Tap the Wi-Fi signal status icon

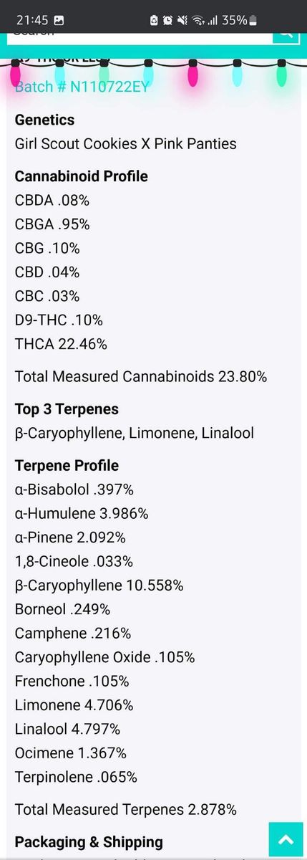coord(198,20)
